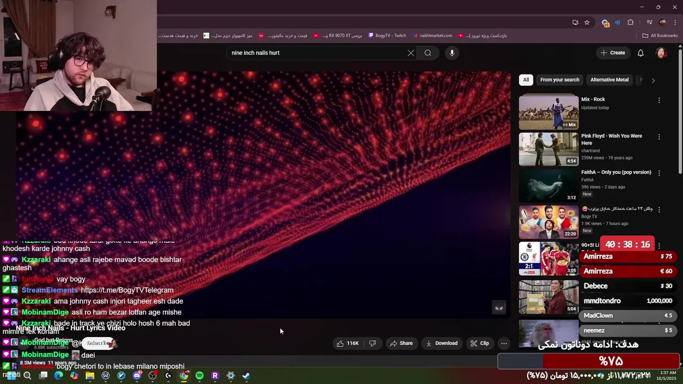
Task: Click the Mix - Rock title
Action: click(x=593, y=99)
